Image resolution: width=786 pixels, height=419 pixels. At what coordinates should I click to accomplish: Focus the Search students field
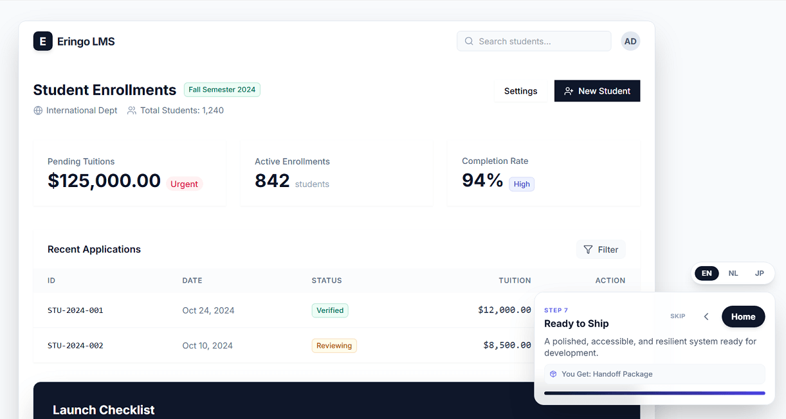[x=534, y=41]
